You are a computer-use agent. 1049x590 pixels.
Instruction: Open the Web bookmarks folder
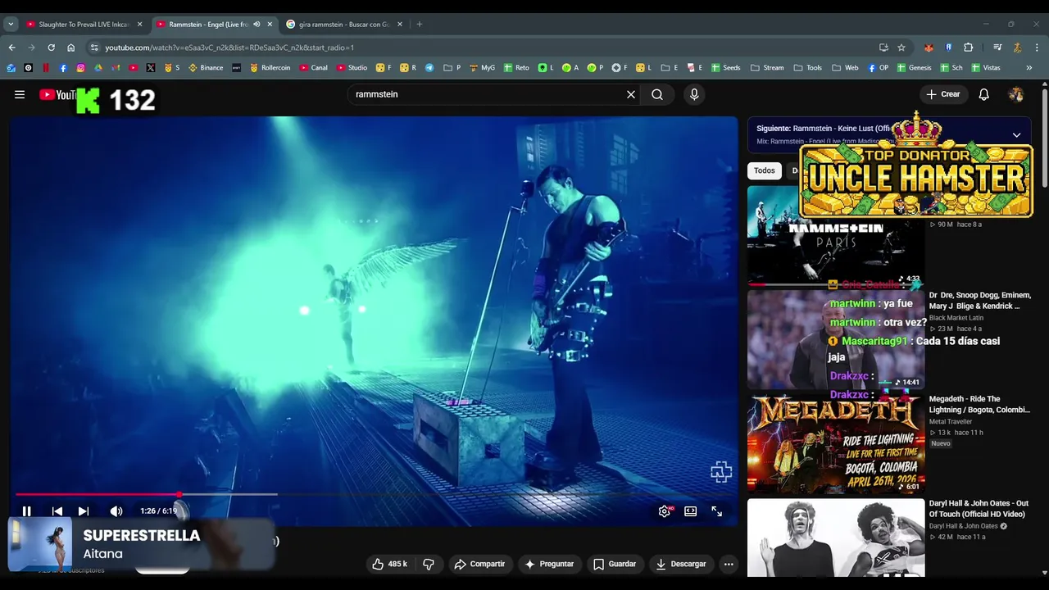(x=845, y=68)
